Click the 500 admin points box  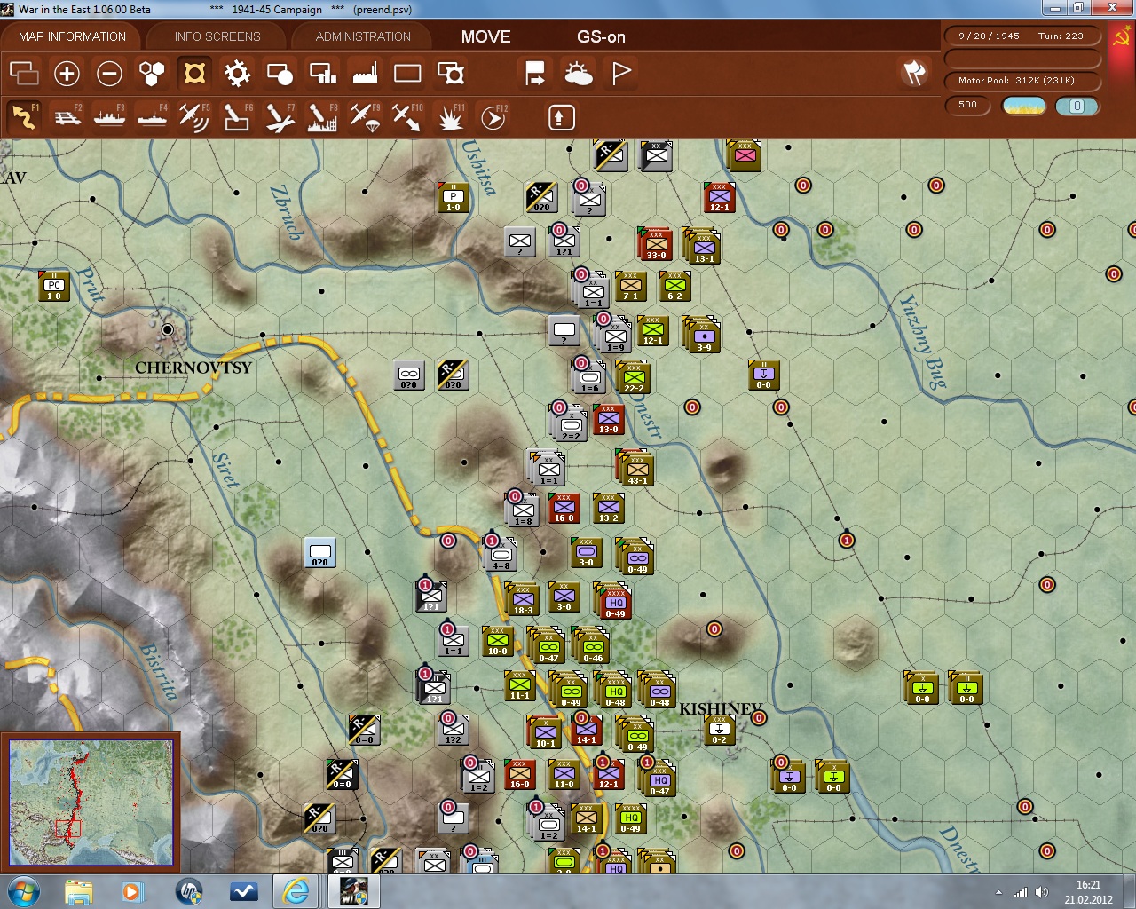[x=967, y=105]
